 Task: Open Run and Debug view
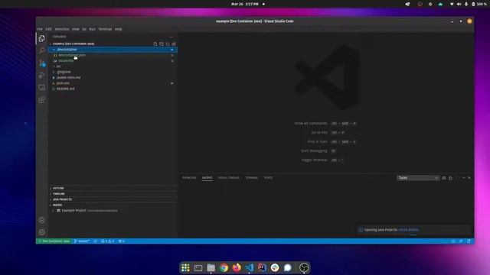pyautogui.click(x=41, y=75)
